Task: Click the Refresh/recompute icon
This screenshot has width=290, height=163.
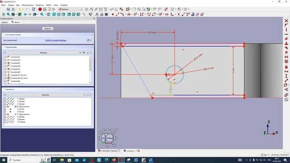Action: coord(34,9)
